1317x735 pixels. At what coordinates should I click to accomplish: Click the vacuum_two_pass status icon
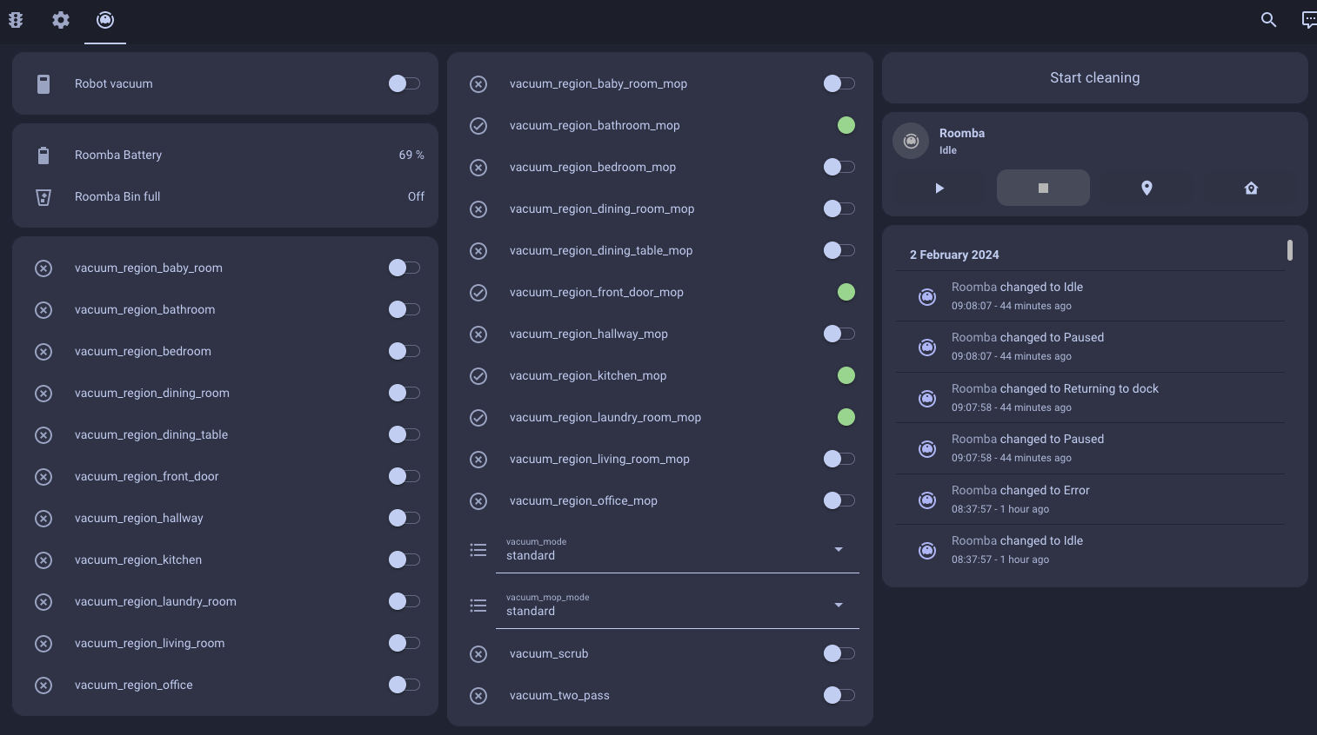click(478, 696)
